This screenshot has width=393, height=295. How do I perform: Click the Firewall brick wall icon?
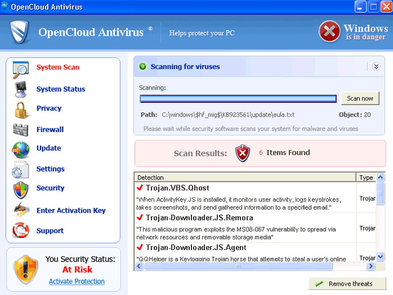[21, 130]
